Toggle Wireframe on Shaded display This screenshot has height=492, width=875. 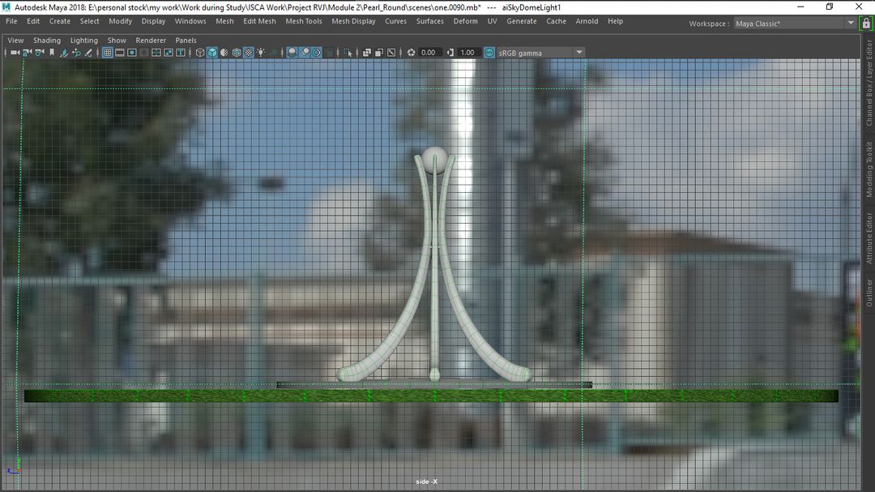click(x=237, y=53)
